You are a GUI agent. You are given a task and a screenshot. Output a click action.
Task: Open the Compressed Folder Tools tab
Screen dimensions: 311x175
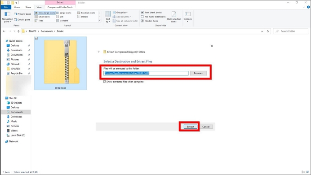click(60, 7)
